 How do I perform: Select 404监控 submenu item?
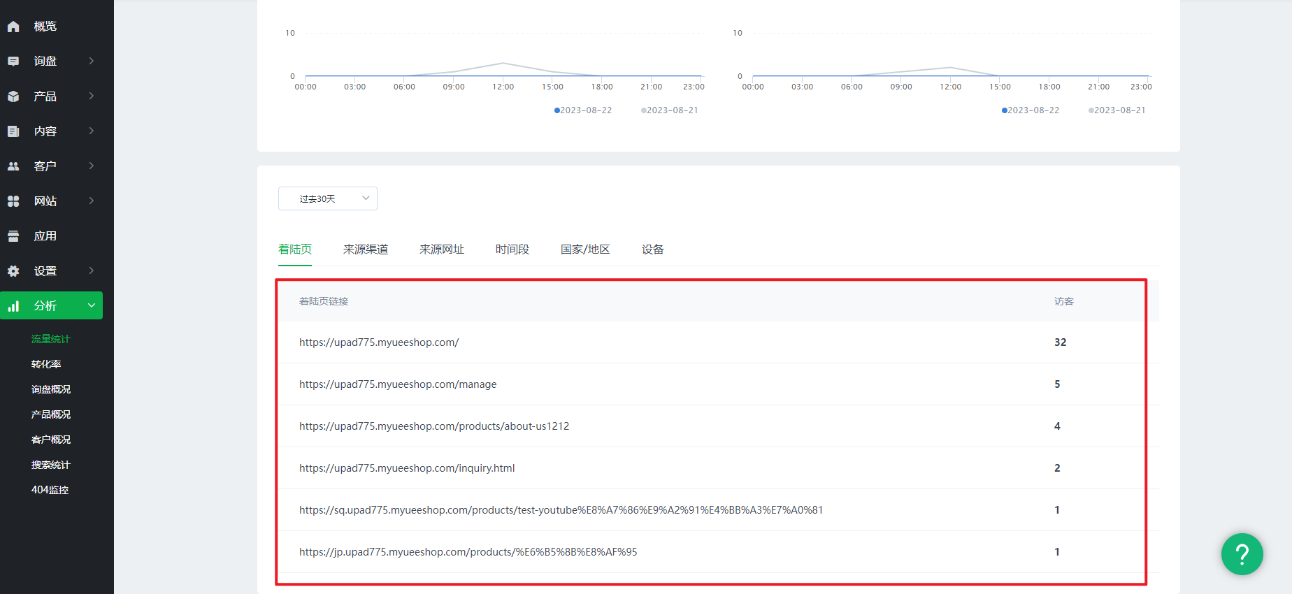pyautogui.click(x=50, y=490)
